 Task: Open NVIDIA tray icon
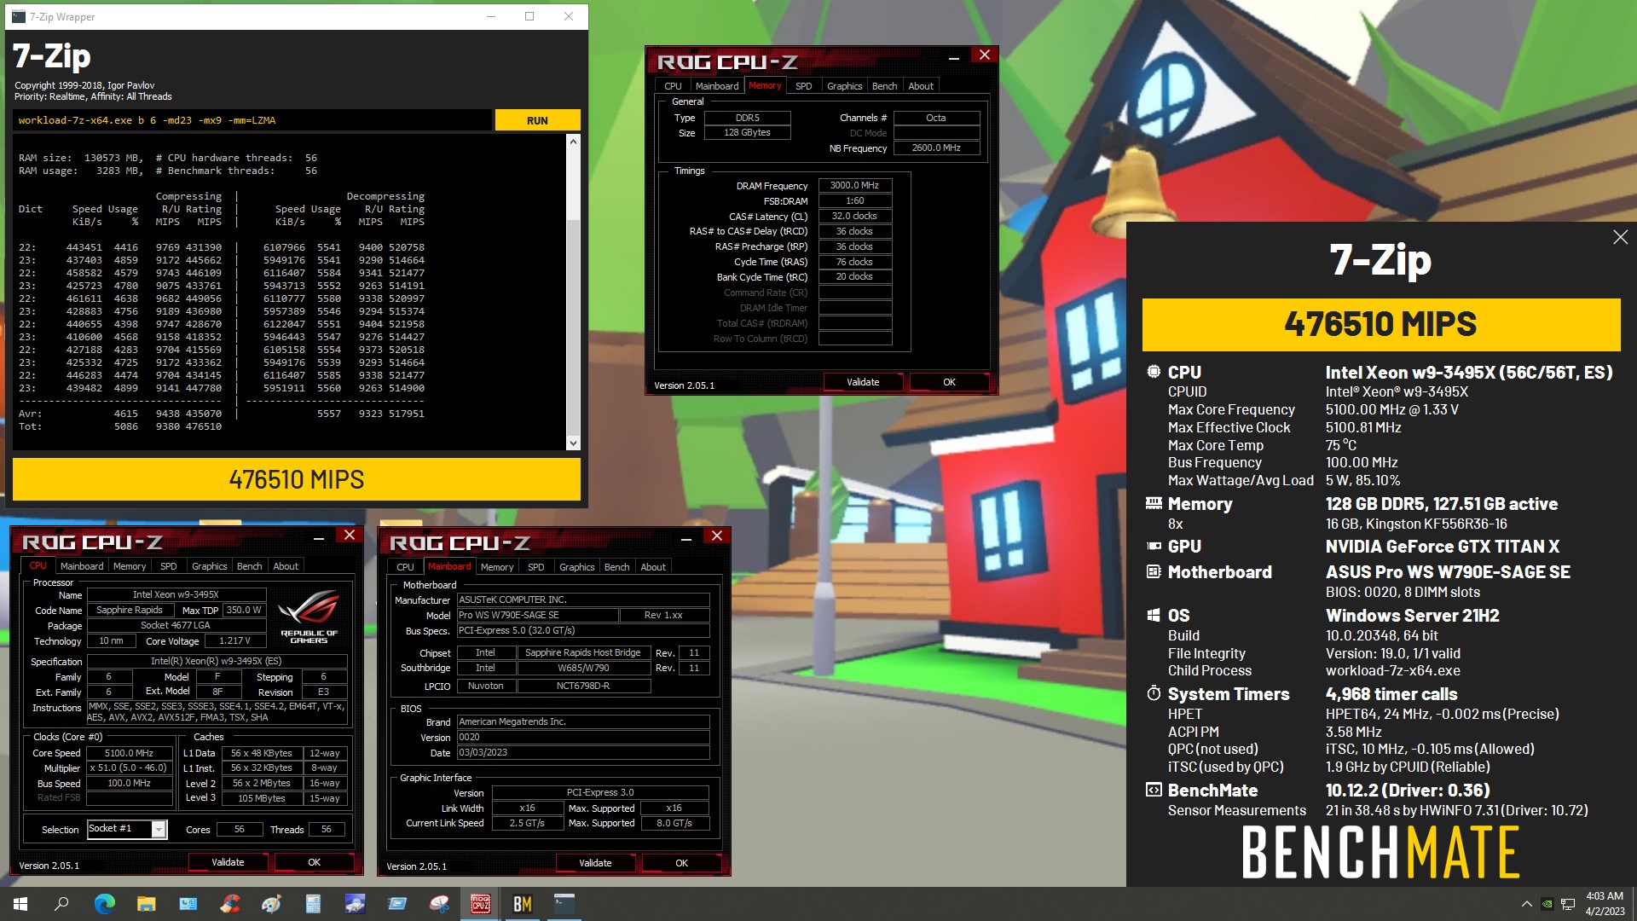pos(1547,904)
